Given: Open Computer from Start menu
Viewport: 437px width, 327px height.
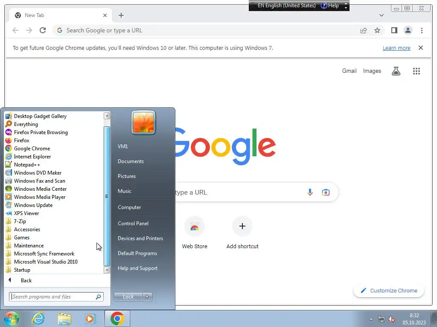Looking at the screenshot, I should tap(129, 207).
